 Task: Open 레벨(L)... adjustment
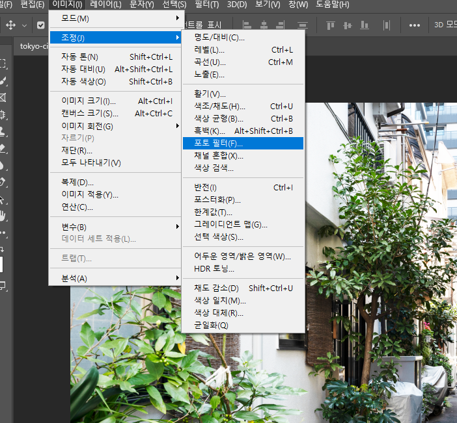tap(243, 50)
